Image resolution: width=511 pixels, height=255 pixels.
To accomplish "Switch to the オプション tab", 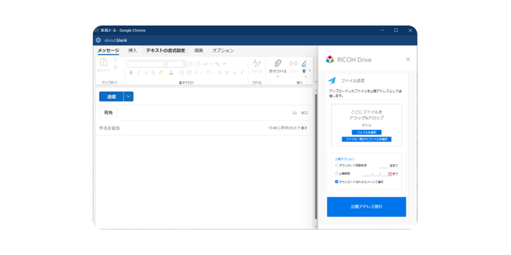I will point(223,50).
